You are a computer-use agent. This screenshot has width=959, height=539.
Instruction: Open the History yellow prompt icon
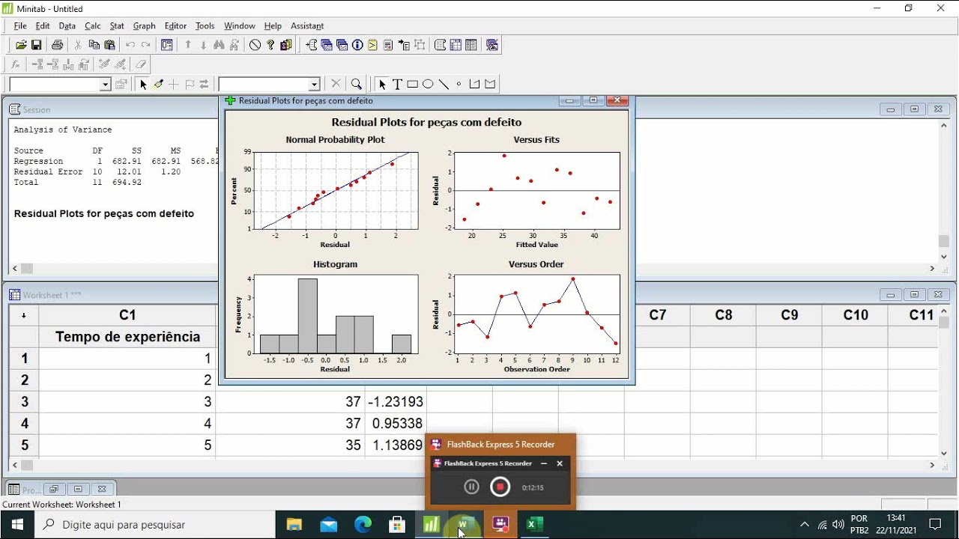click(372, 45)
